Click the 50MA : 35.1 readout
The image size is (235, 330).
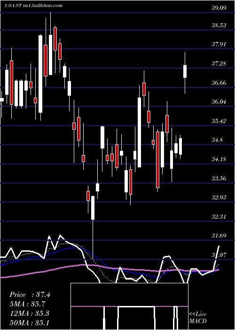29,322
